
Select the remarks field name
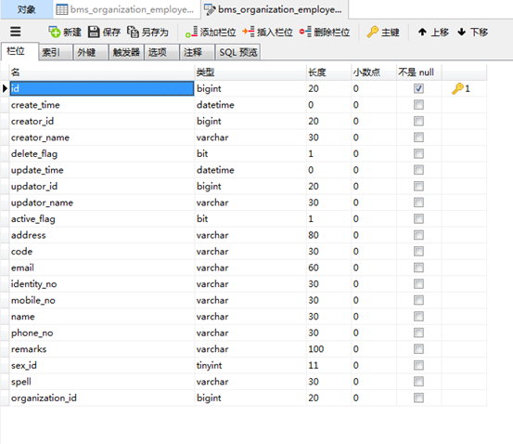tap(102, 349)
